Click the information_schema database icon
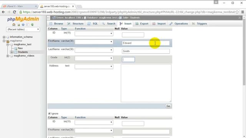 (8, 37)
